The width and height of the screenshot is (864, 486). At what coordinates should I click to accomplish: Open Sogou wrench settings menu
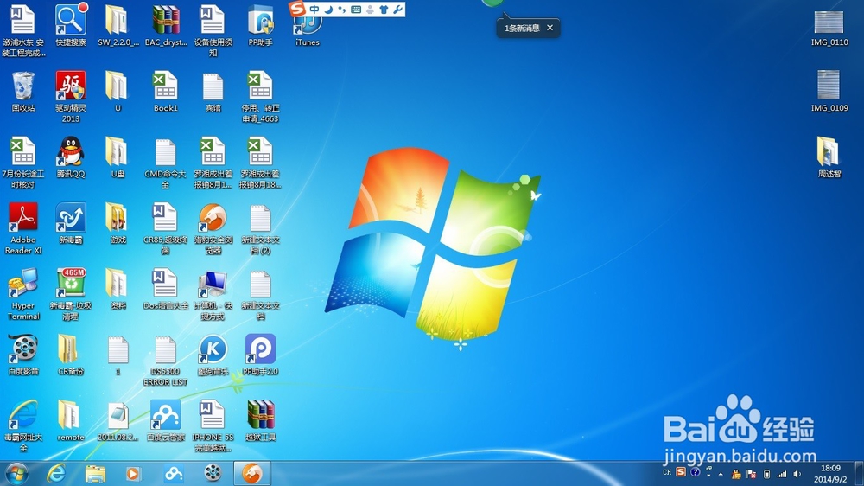pos(397,10)
